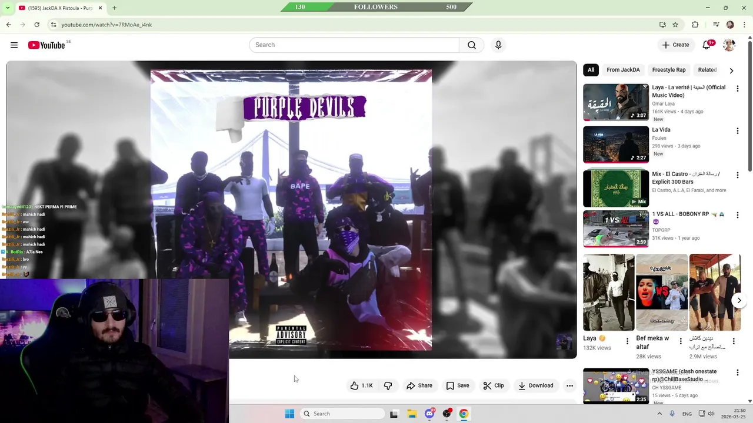Viewport: 753px width, 423px height.
Task: Dislike the video with thumbs down
Action: (388, 385)
